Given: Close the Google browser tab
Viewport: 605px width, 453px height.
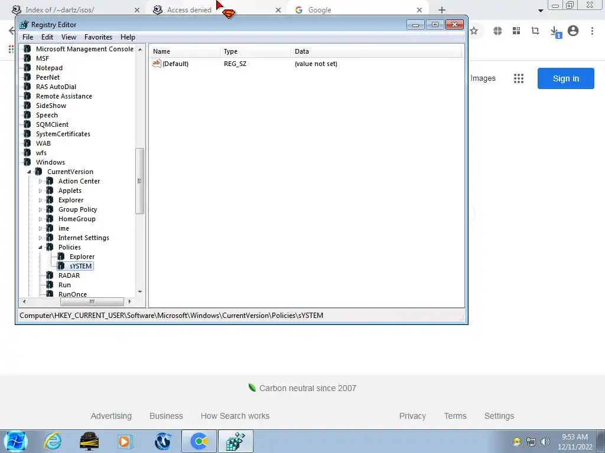Looking at the screenshot, I should point(419,10).
